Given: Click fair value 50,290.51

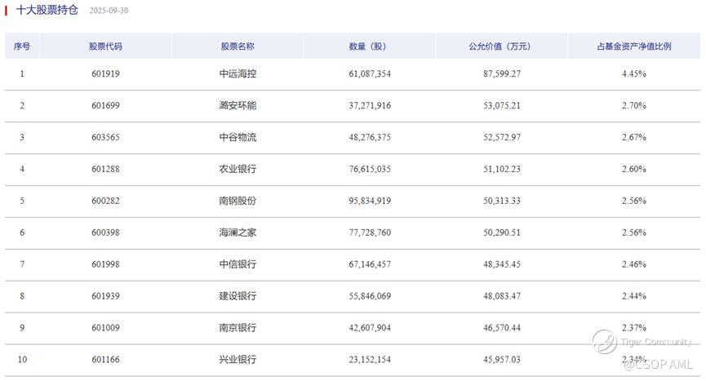Looking at the screenshot, I should pos(502,233).
